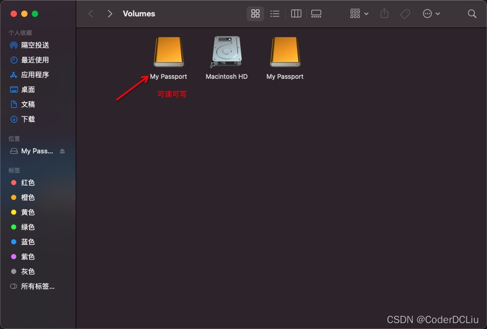Filter by red tag (红色)
Viewport: 487px width, 329px height.
23,182
